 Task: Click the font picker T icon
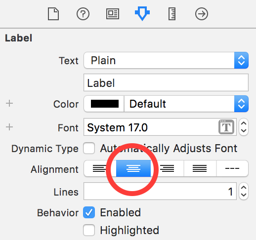226,127
